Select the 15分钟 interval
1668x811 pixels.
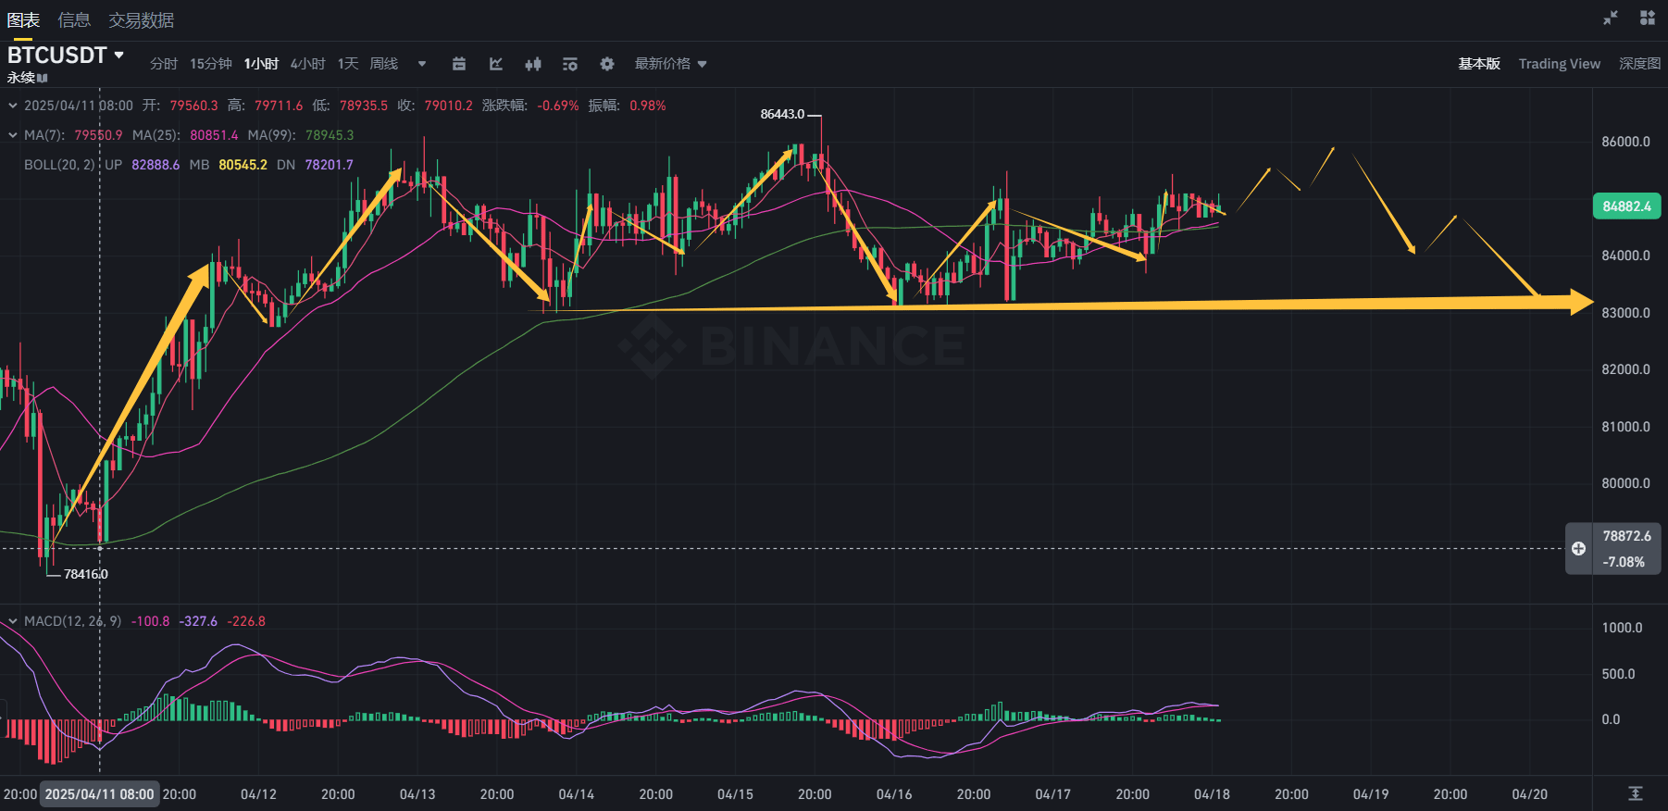point(211,64)
